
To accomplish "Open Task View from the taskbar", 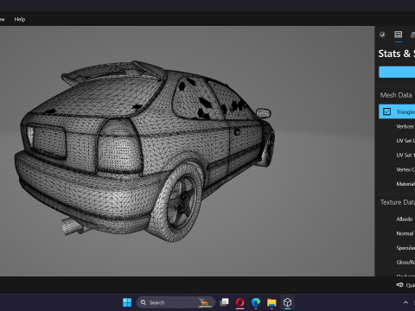I will [224, 302].
